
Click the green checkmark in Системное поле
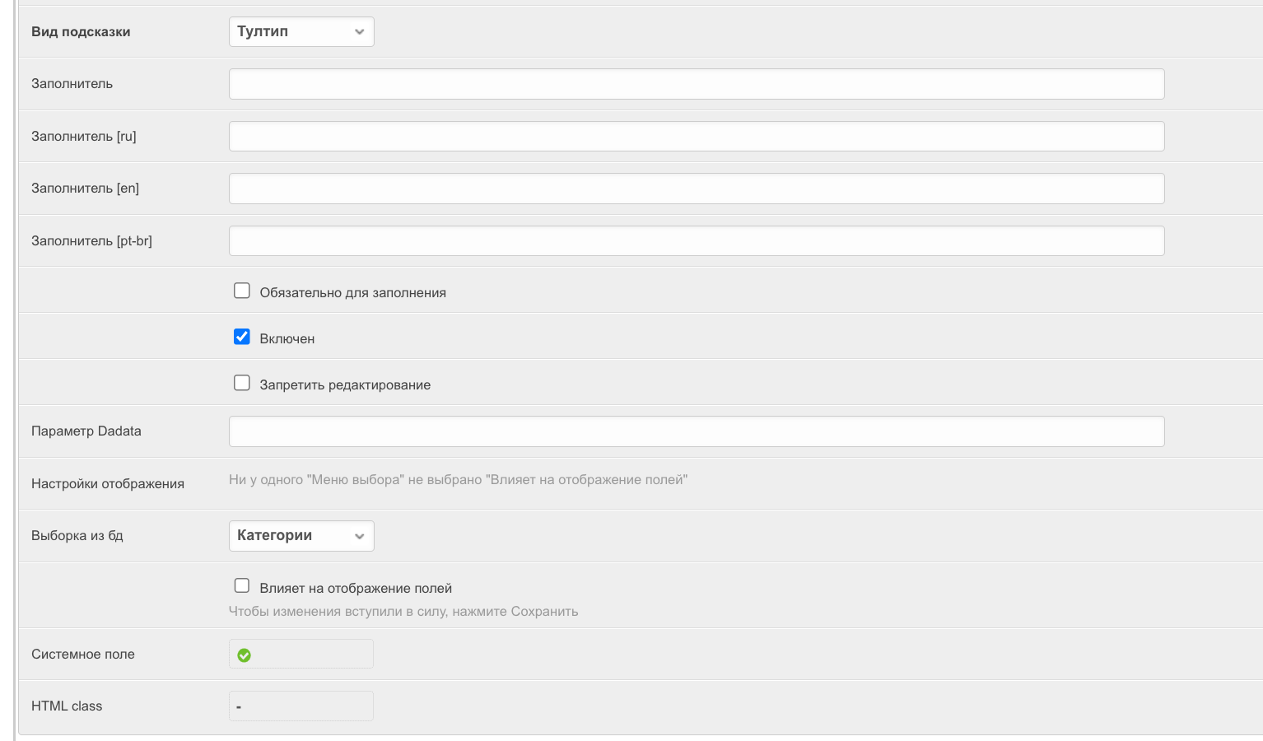[244, 655]
